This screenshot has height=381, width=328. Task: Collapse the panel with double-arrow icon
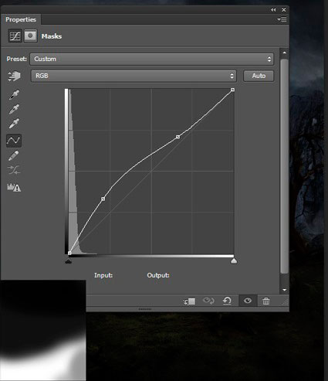tap(273, 10)
